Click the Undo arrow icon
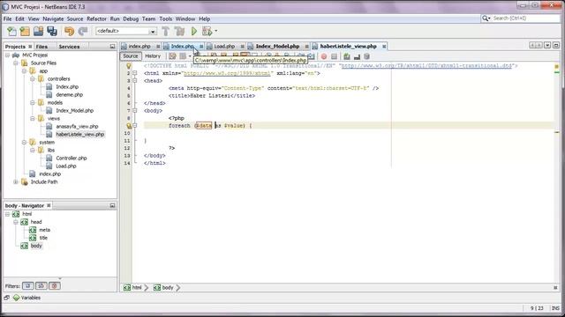The height and width of the screenshot is (317, 565). 69,32
